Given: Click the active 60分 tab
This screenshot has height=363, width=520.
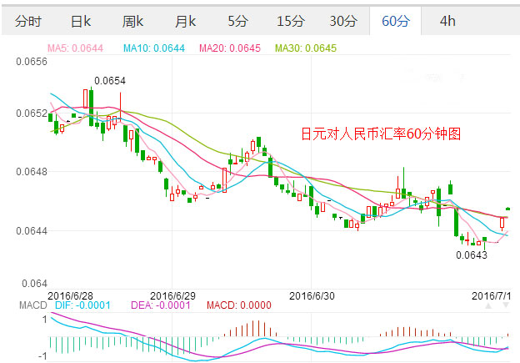Looking at the screenshot, I should click(394, 21).
